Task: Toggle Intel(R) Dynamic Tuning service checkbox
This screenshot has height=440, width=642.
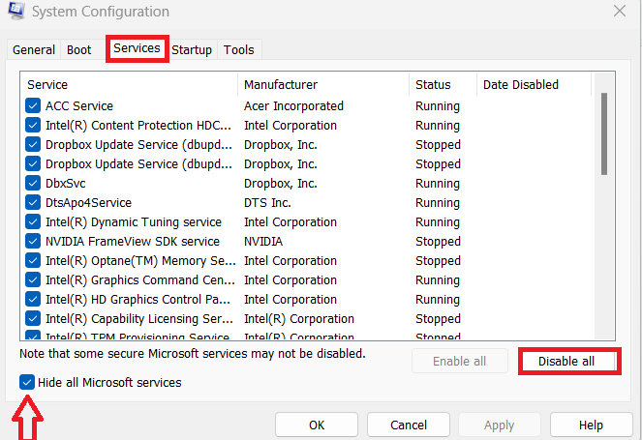Action: (33, 222)
